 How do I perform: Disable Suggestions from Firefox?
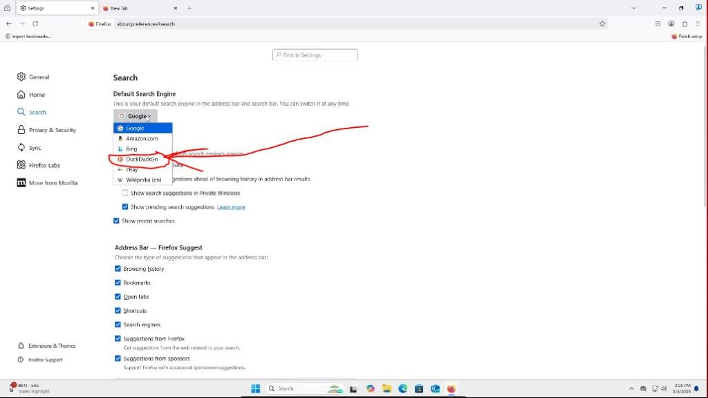coord(118,339)
